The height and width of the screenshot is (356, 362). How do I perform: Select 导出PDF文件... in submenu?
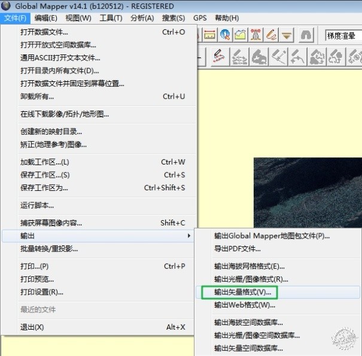pos(278,249)
